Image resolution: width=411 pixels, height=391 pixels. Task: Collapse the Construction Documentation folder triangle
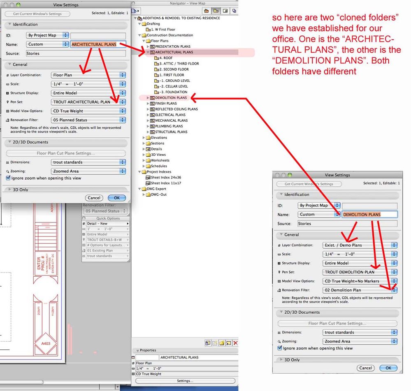tap(139, 35)
